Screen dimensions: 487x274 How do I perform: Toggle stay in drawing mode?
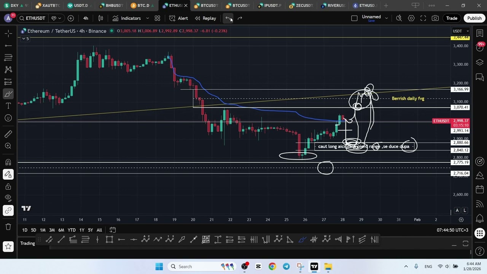tap(8, 174)
